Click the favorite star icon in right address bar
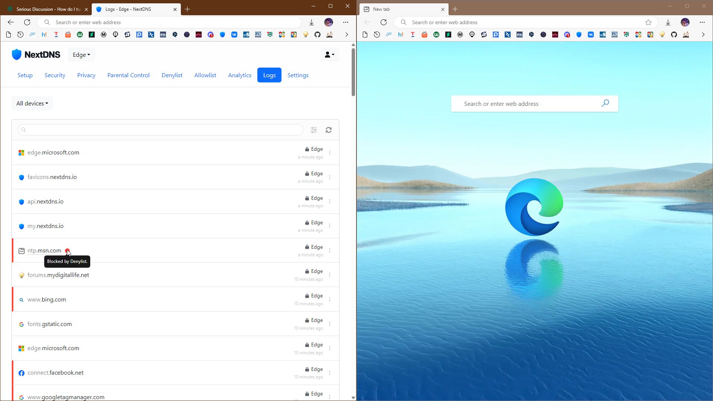The image size is (713, 401). pos(648,22)
